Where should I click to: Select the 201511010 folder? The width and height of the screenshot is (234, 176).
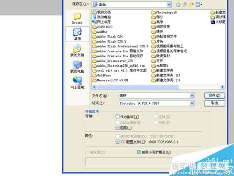pyautogui.click(x=102, y=27)
